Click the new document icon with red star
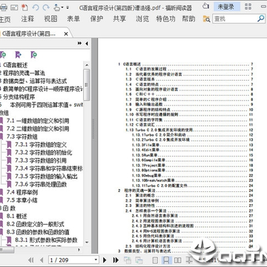 tap(24, 7)
